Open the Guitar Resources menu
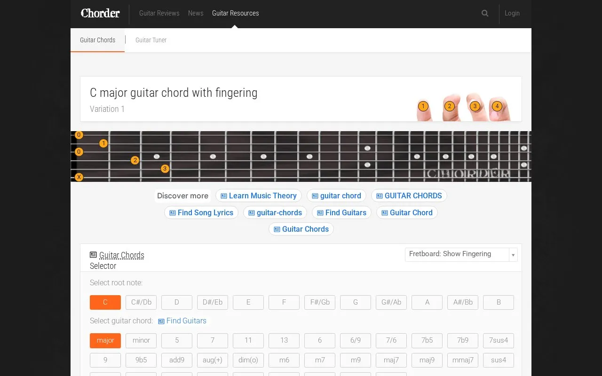The height and width of the screenshot is (376, 602). 236,13
